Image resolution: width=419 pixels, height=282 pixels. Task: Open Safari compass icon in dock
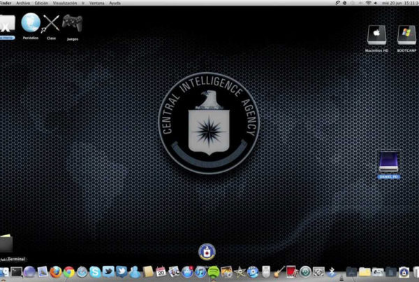[x=82, y=272]
